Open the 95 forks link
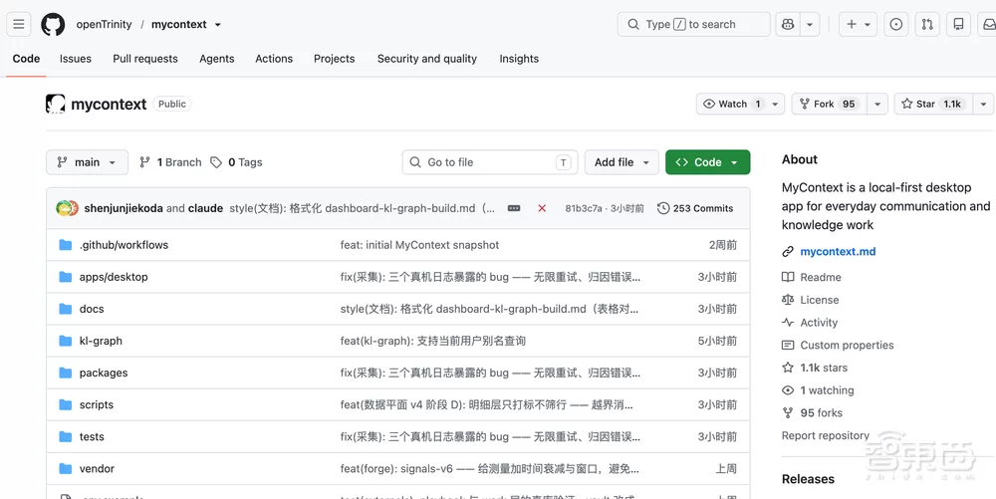 (822, 413)
